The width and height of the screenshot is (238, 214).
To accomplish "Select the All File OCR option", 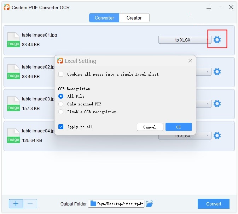I will coord(61,96).
